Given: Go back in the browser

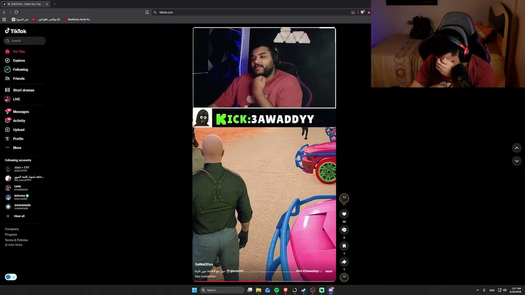Looking at the screenshot, I should [4, 12].
